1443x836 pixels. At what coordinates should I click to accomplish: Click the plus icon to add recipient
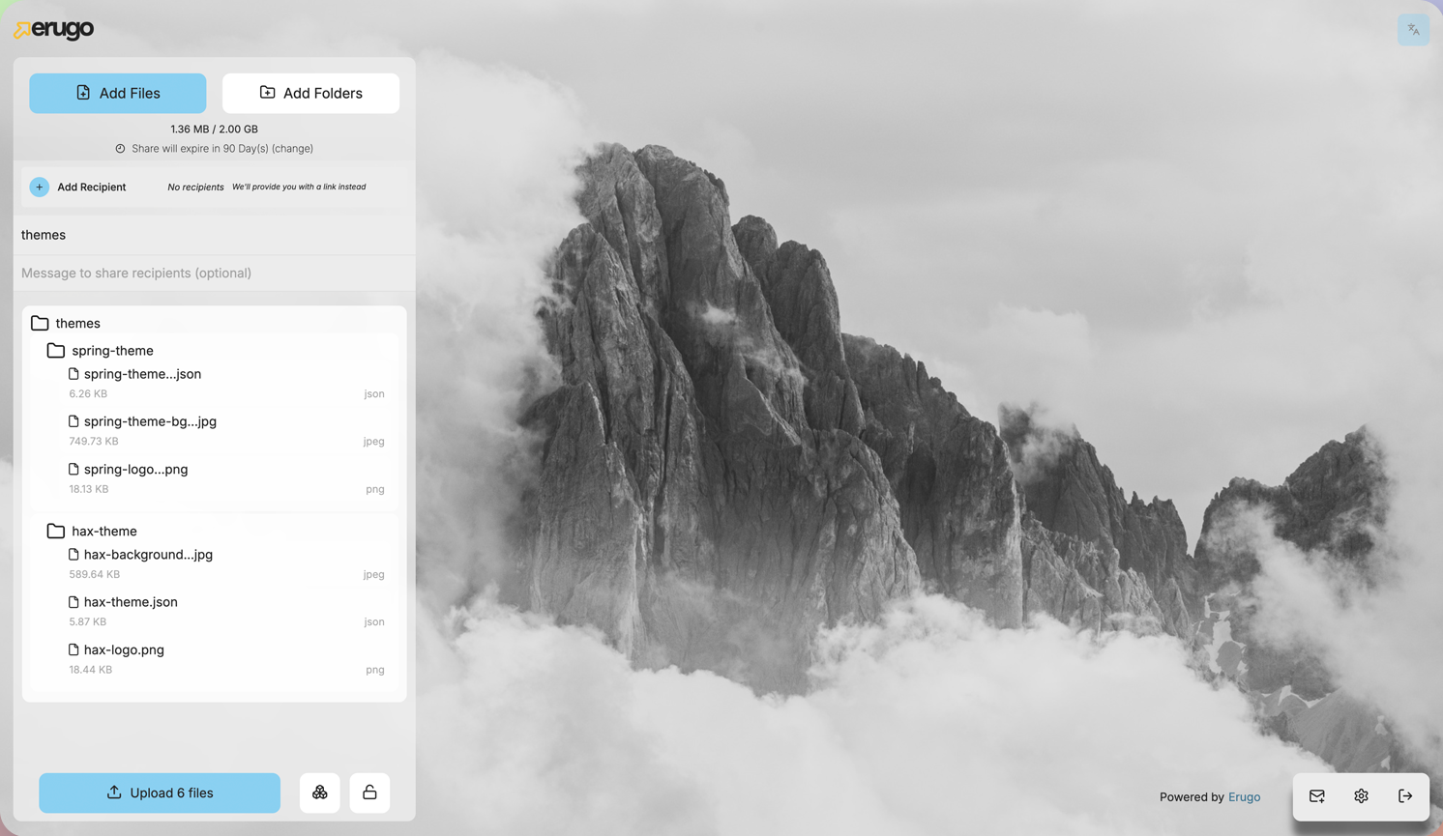tap(39, 187)
